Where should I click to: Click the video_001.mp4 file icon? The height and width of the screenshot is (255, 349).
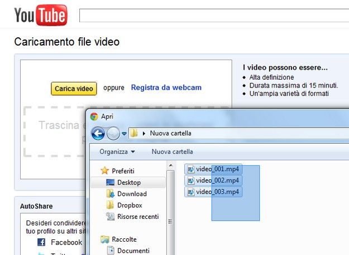pyautogui.click(x=191, y=169)
